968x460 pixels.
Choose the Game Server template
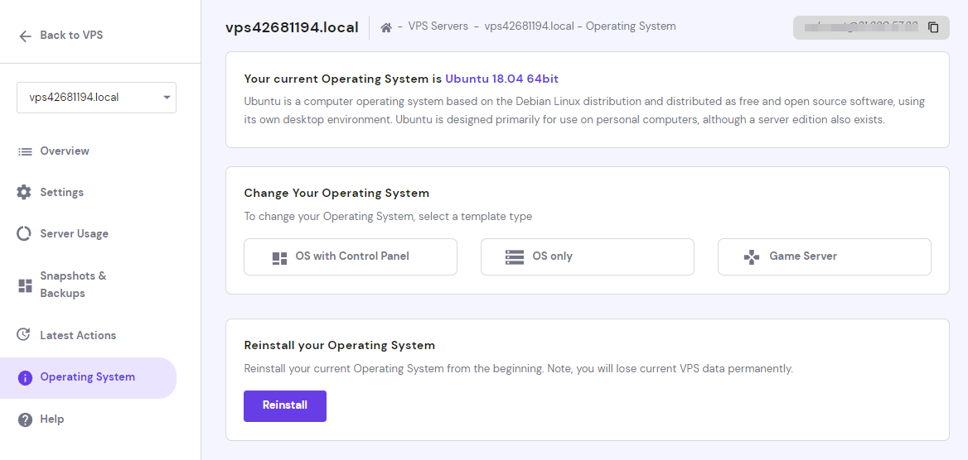coord(824,256)
